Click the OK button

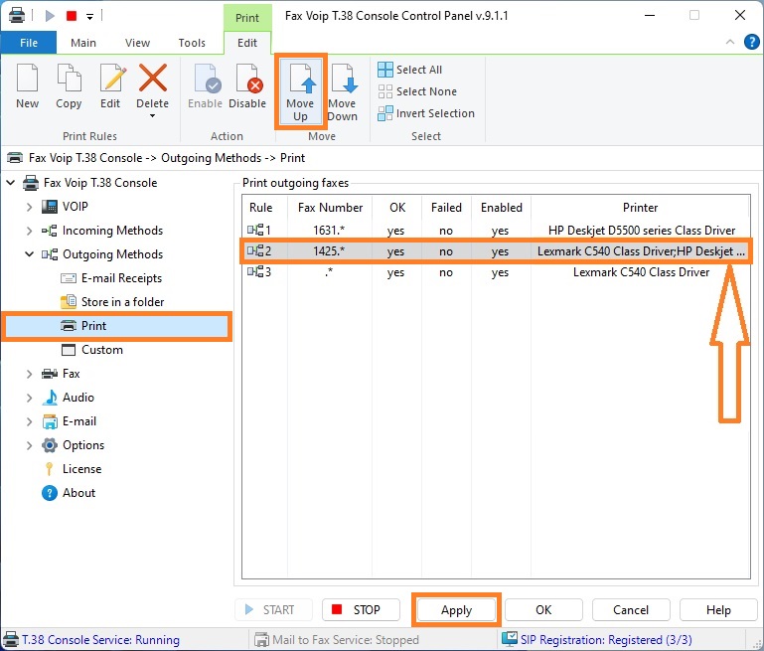coord(543,610)
